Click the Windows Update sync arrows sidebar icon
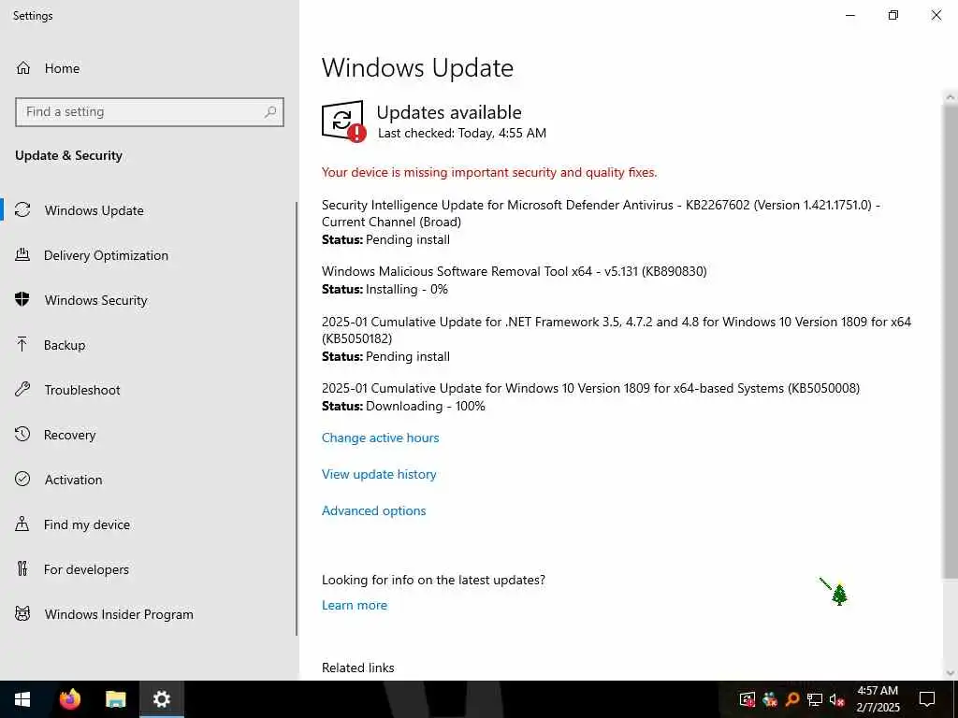The image size is (958, 718). (22, 210)
